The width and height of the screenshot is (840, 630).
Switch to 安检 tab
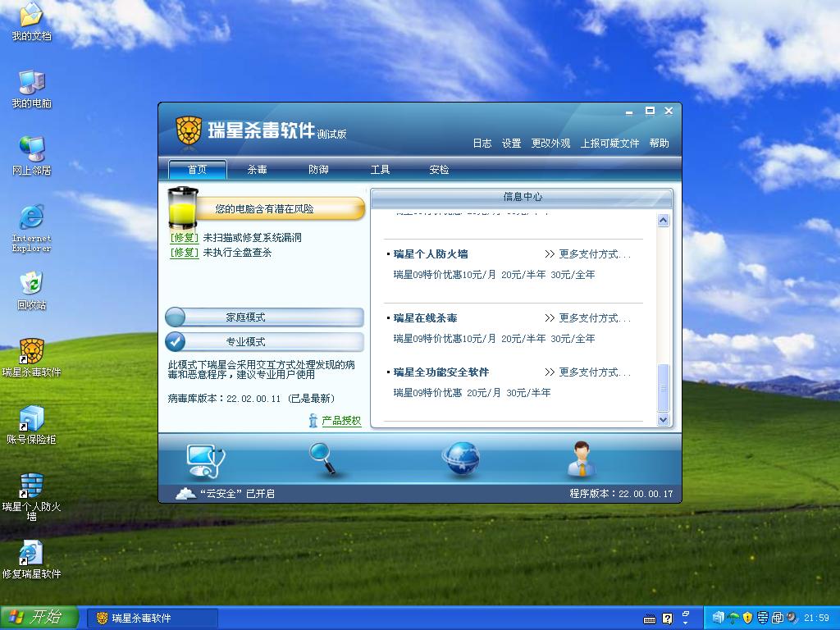[439, 169]
